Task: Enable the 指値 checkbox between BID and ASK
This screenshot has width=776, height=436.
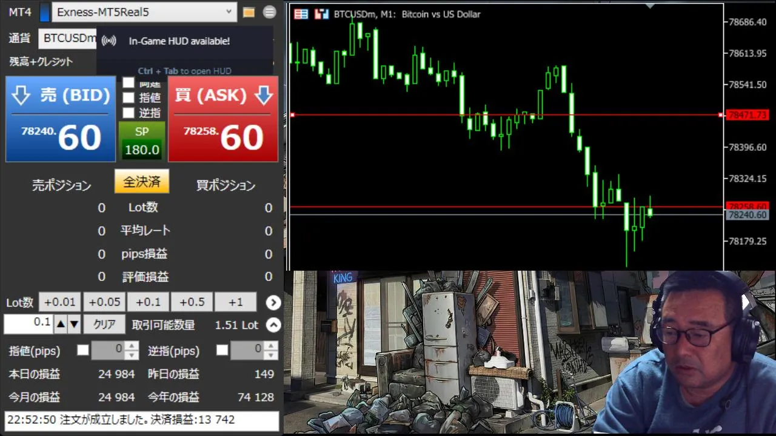Action: 129,97
